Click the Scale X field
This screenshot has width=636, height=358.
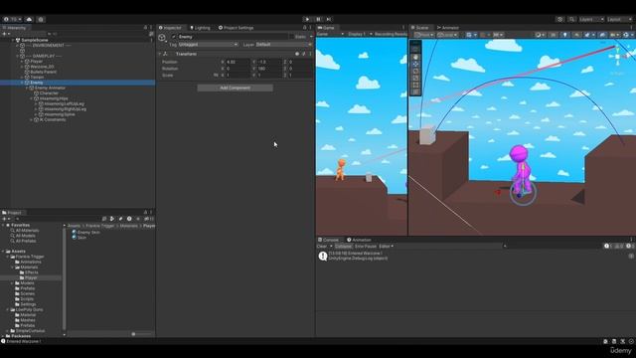point(238,76)
